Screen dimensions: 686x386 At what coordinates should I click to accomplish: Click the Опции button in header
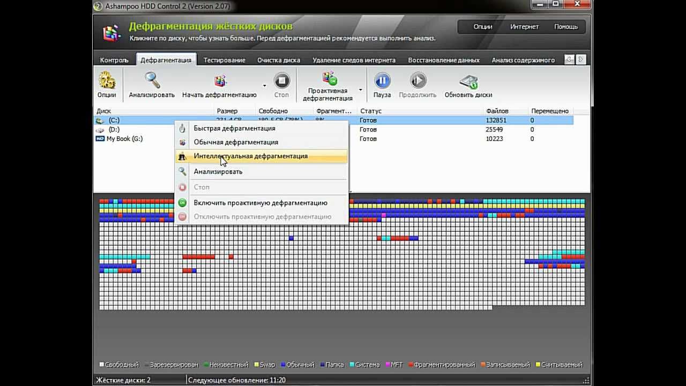(483, 27)
